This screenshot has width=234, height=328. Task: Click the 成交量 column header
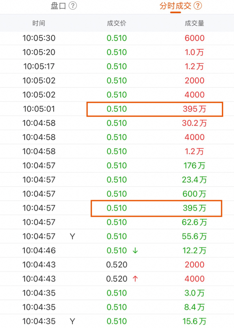194,23
